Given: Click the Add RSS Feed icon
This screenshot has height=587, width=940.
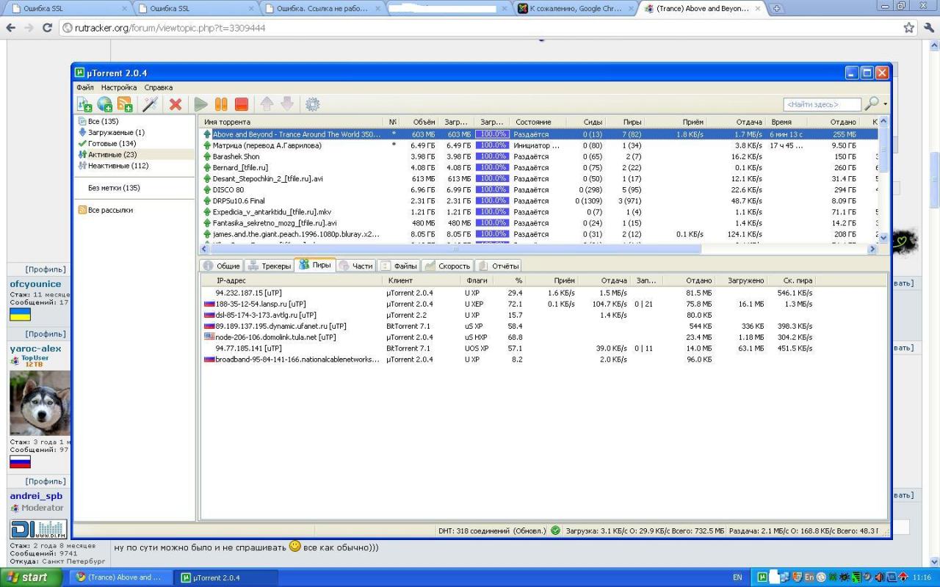Looking at the screenshot, I should 125,104.
